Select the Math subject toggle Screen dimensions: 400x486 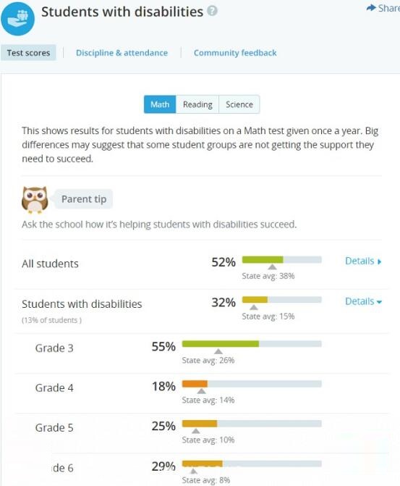click(x=160, y=104)
